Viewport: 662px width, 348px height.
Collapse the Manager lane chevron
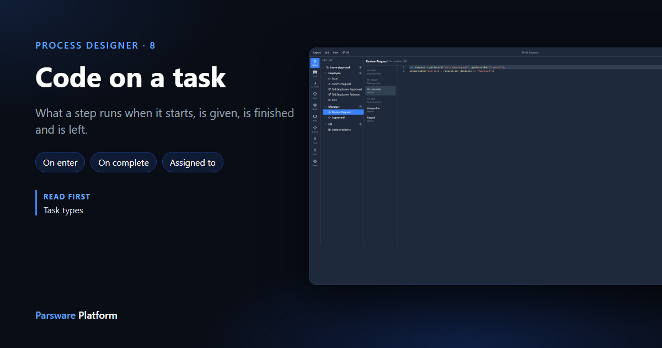point(325,107)
